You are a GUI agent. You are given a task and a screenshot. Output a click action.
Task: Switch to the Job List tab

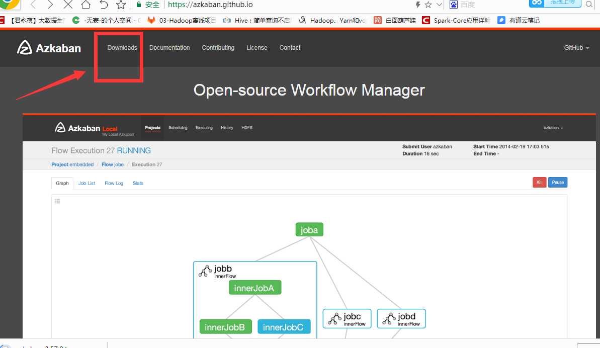pos(87,183)
